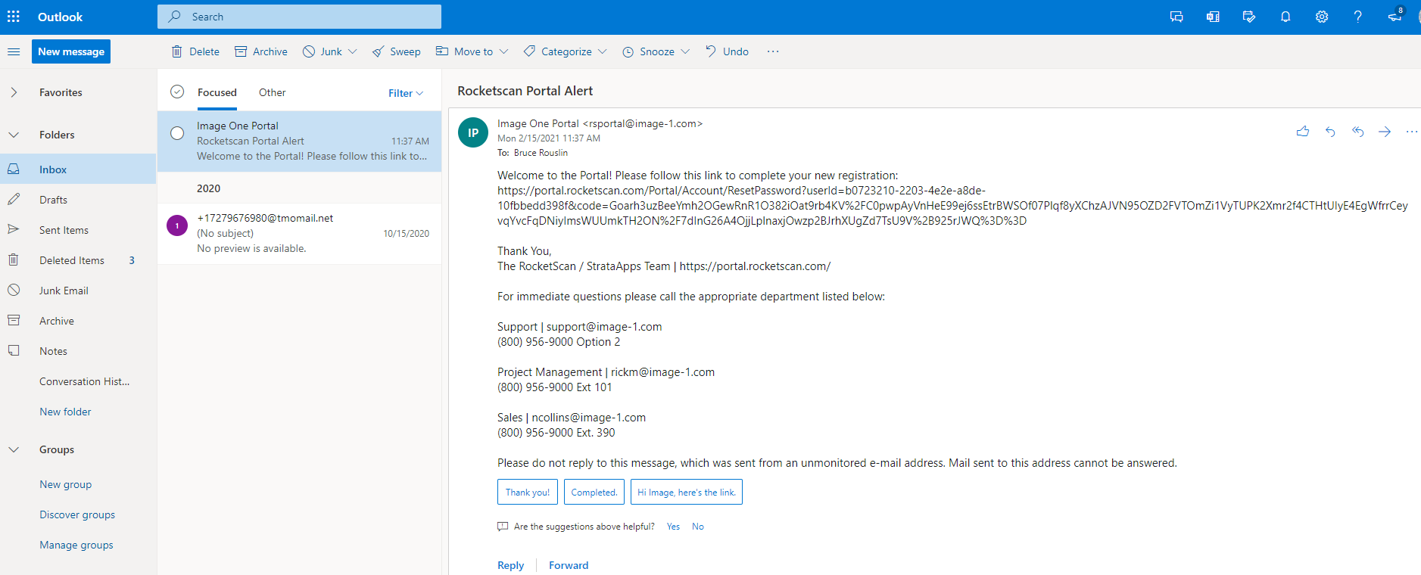Click the Forward arrow icon in message header

click(1385, 132)
